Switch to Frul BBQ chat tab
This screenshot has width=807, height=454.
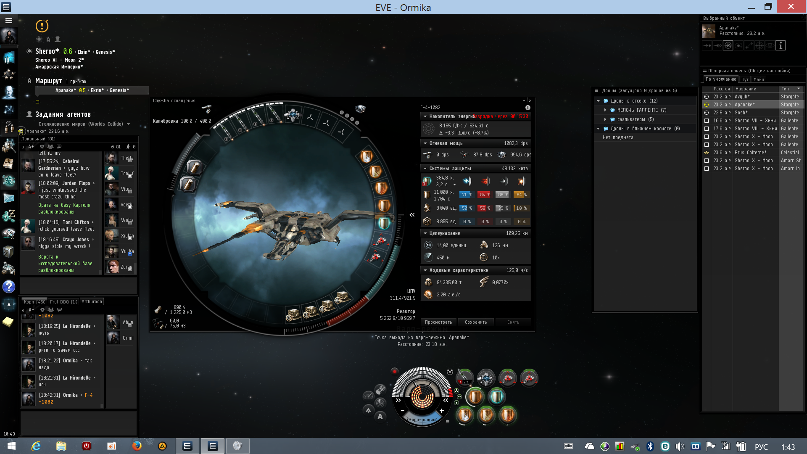tap(63, 302)
